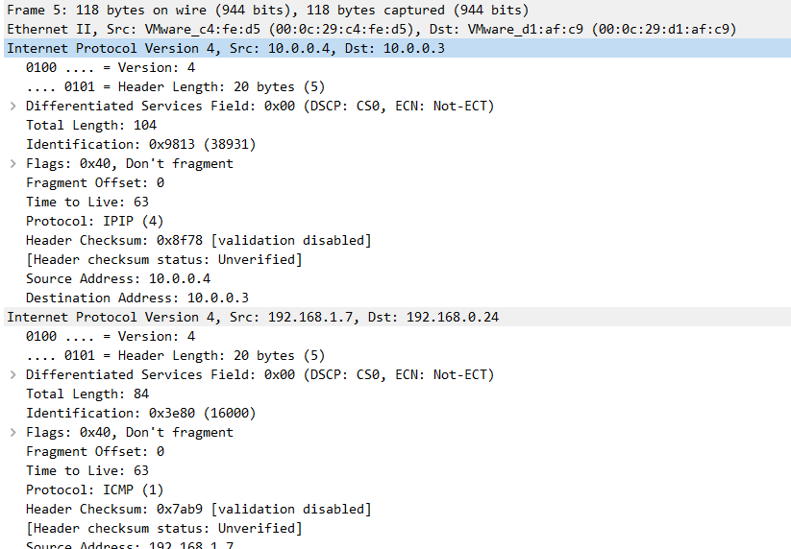The width and height of the screenshot is (791, 549).
Task: Select the Frame 5 summary row
Action: (x=396, y=10)
